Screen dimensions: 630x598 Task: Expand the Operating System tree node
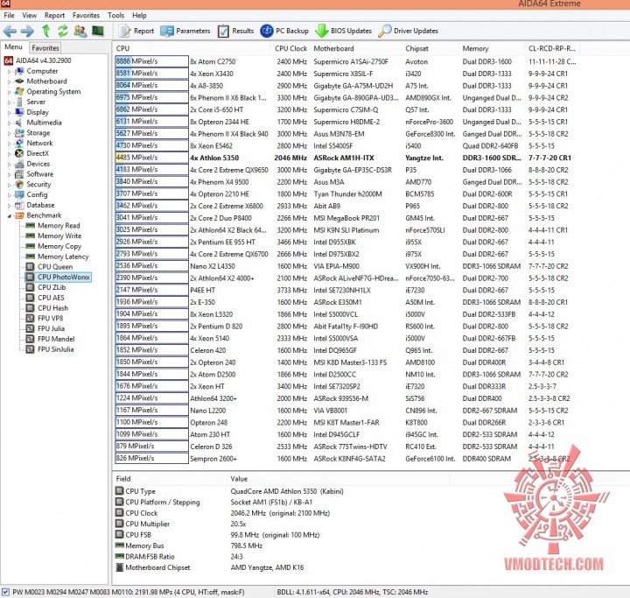coord(10,92)
